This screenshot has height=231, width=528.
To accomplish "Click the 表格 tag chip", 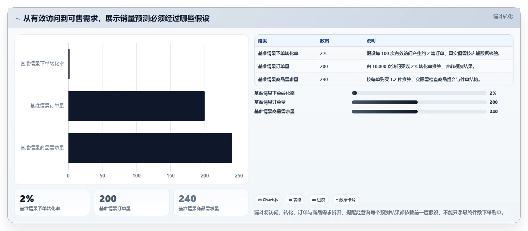I will [295, 200].
